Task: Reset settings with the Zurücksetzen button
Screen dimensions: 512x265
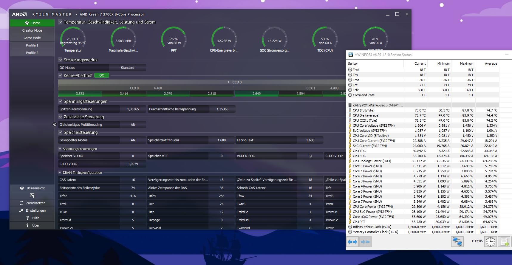Action: pyautogui.click(x=32, y=203)
